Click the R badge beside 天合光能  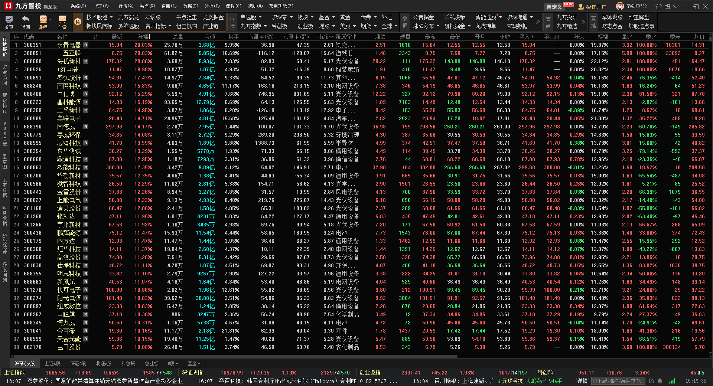click(x=86, y=339)
